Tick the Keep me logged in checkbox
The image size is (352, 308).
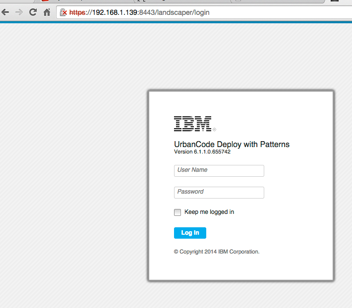click(x=177, y=212)
